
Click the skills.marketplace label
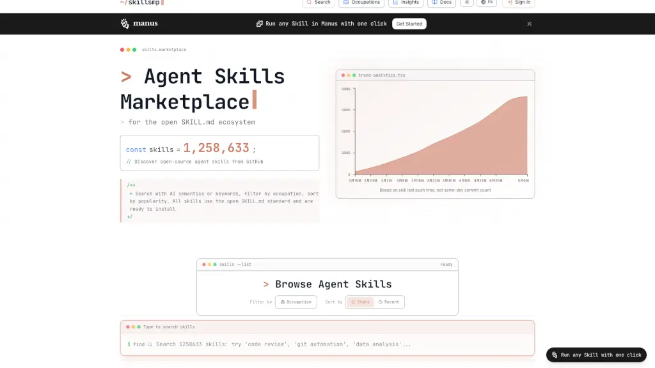coord(164,50)
